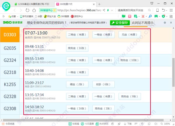175x126 pixels.
Task: Close the 360抢票六代 tab
Action: [x=94, y=4]
